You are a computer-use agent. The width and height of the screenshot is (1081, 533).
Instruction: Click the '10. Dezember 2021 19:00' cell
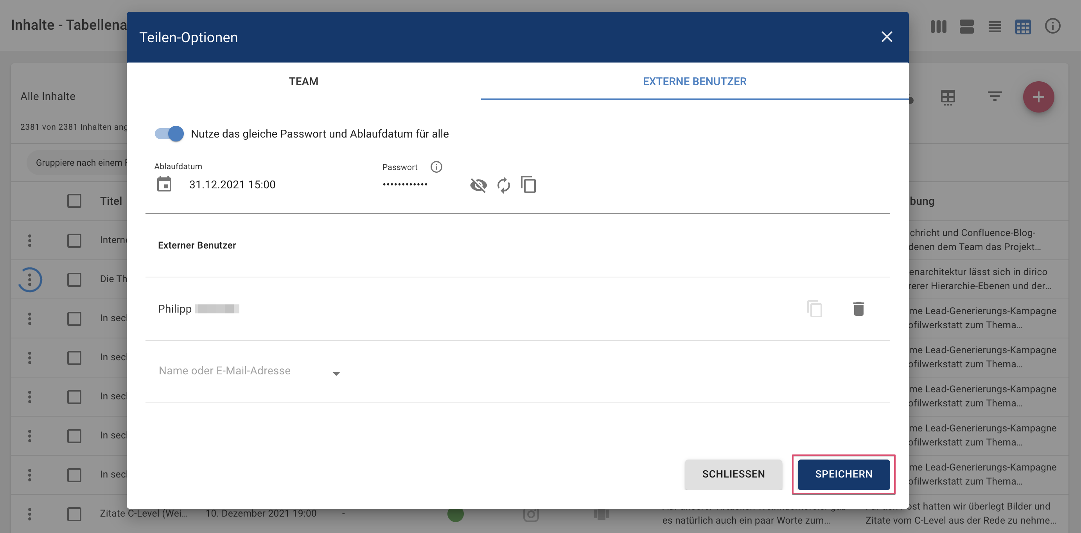click(x=260, y=513)
